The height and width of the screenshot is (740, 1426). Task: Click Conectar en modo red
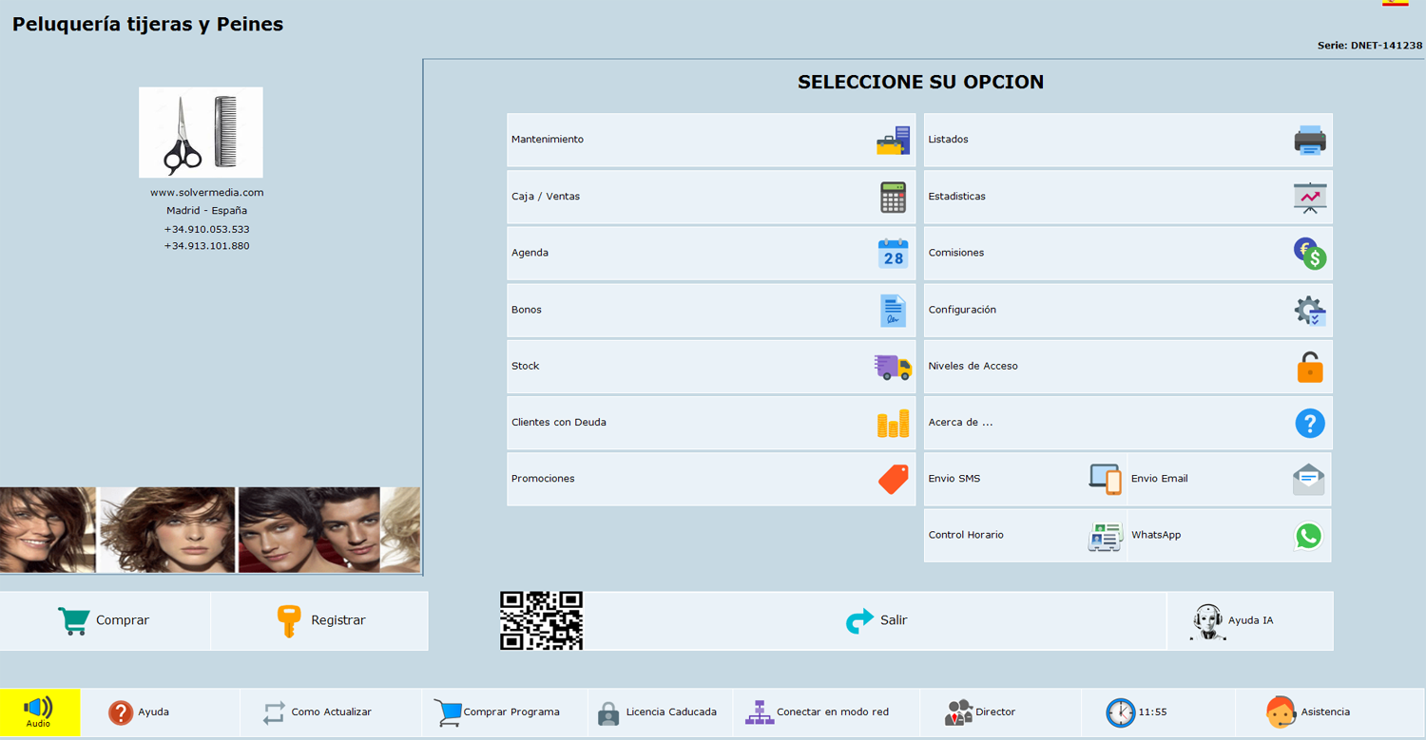point(819,712)
